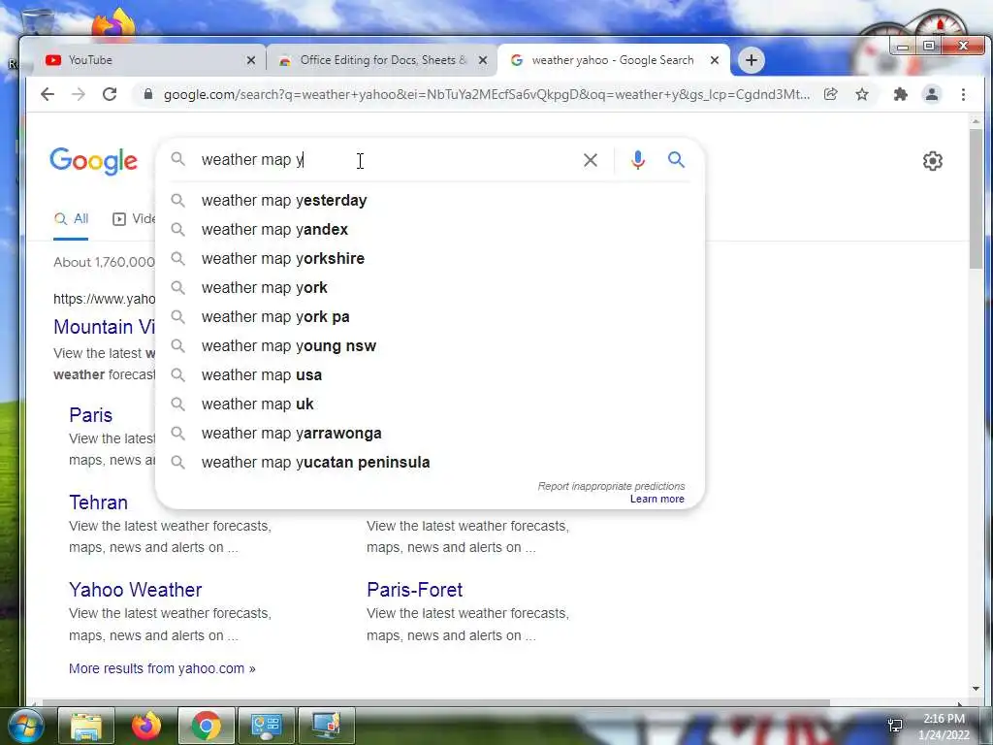The width and height of the screenshot is (993, 745).
Task: Launch Firefox from the taskbar
Action: 146,726
